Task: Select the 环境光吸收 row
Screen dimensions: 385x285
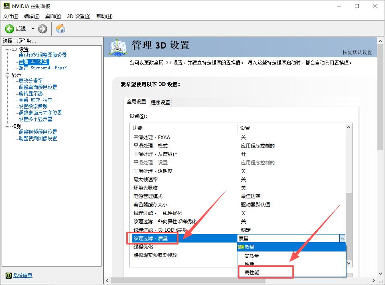Action: coord(237,188)
